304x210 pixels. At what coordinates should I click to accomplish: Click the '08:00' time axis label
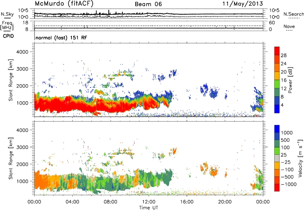[x=111, y=202]
